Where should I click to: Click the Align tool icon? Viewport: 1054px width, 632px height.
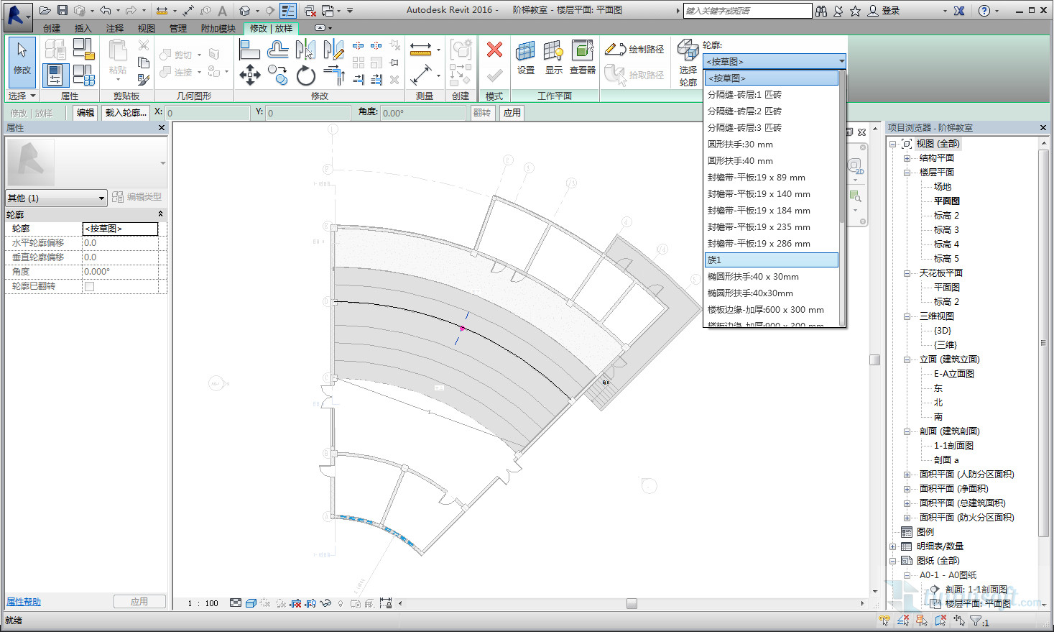tap(249, 50)
